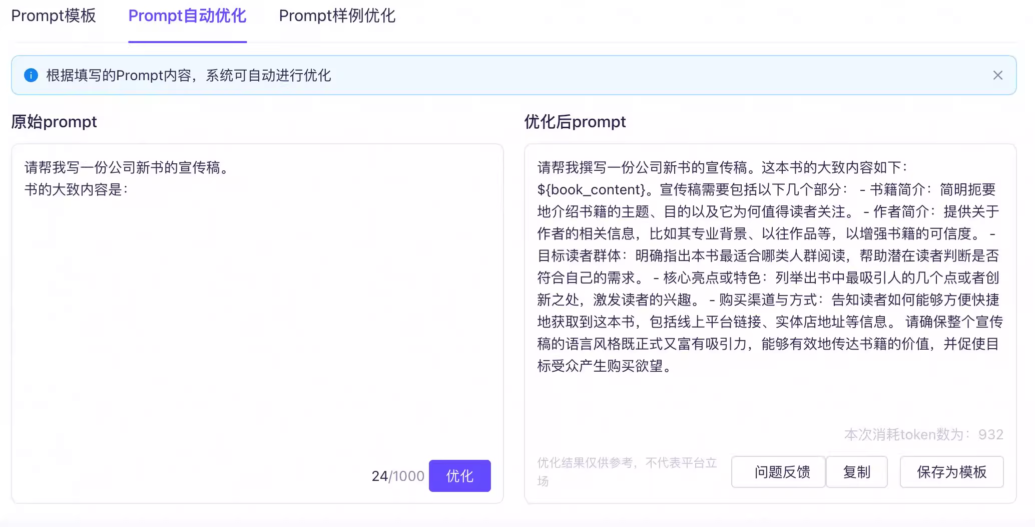This screenshot has width=1035, height=527.
Task: Switch to the Prompt模板 tab
Action: tap(54, 16)
